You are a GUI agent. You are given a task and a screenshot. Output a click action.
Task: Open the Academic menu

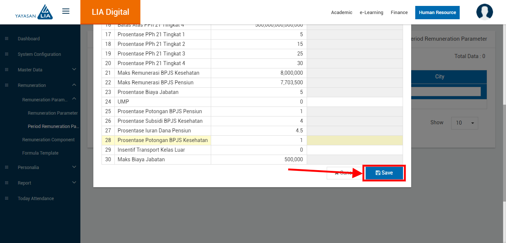click(342, 13)
